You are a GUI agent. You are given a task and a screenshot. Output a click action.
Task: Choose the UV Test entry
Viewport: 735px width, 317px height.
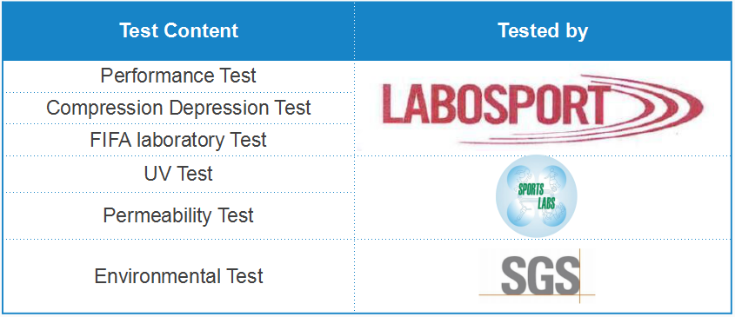point(178,174)
